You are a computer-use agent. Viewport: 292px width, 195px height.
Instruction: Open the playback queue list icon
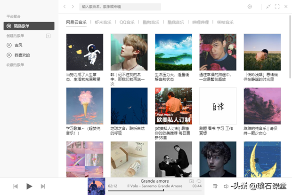[215, 186]
